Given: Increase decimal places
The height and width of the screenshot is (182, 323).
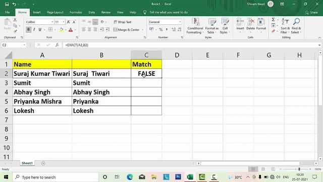Looking at the screenshot, I should tap(174, 29).
